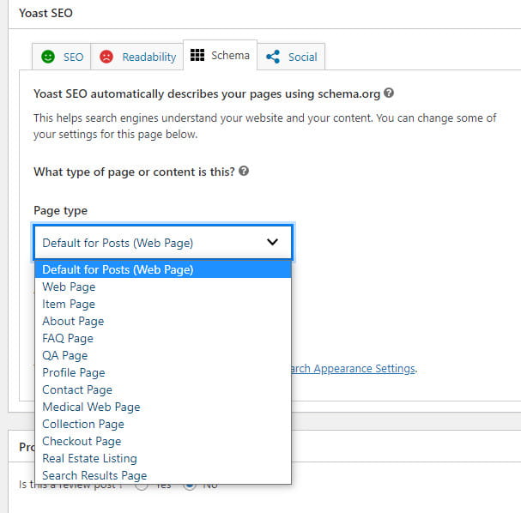
Task: Select Profile Page option
Action: [163, 372]
